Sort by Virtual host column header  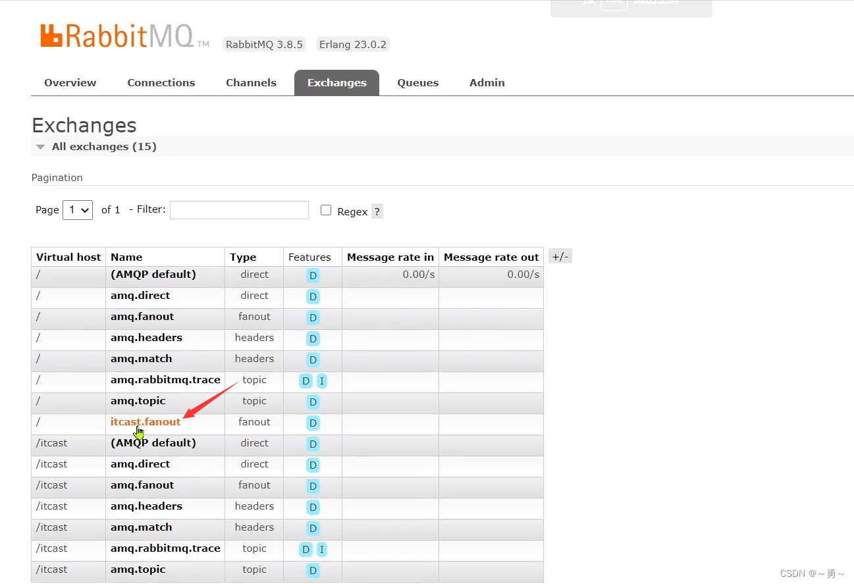pyautogui.click(x=68, y=257)
